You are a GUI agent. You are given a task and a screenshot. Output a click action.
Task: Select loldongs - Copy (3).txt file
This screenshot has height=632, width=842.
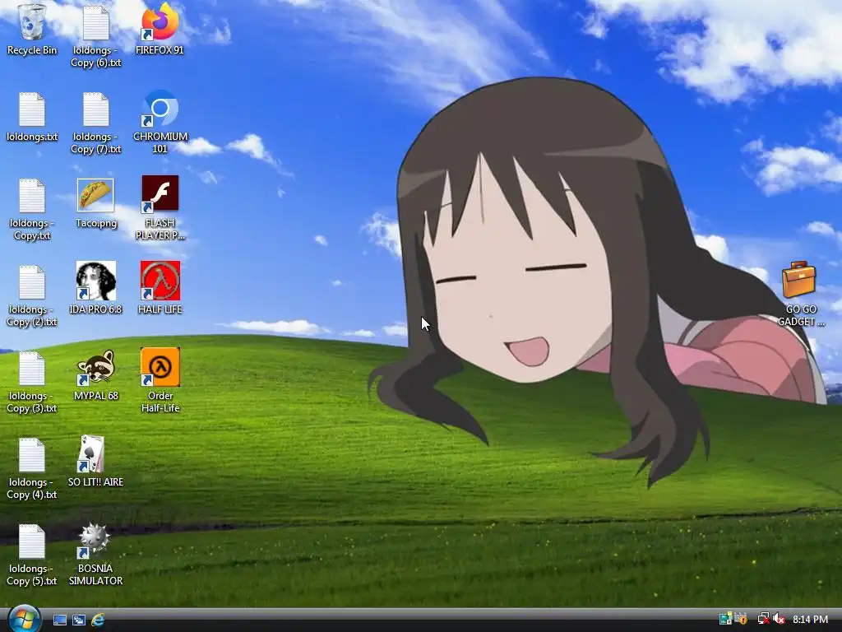click(32, 382)
